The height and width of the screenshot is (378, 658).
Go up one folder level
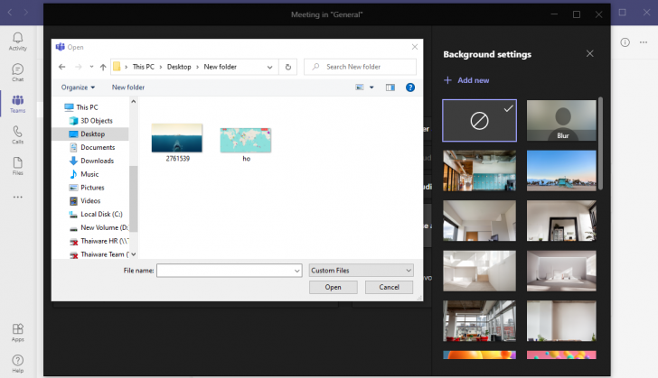(103, 67)
